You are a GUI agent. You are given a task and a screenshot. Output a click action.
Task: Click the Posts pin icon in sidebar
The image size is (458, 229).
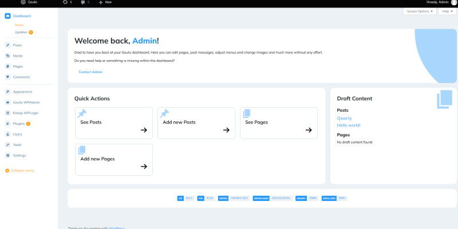pyautogui.click(x=7, y=45)
